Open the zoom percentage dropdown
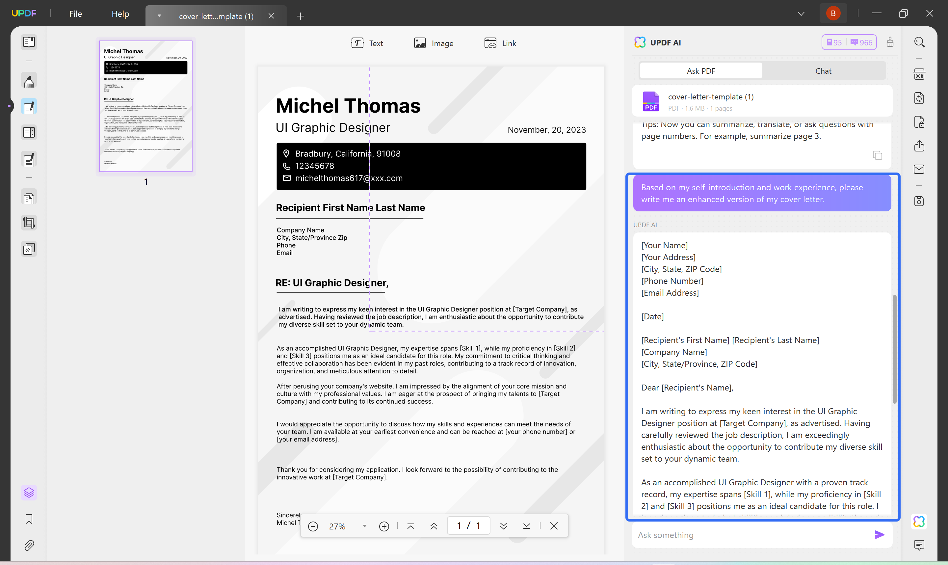Image resolution: width=948 pixels, height=565 pixels. tap(364, 526)
